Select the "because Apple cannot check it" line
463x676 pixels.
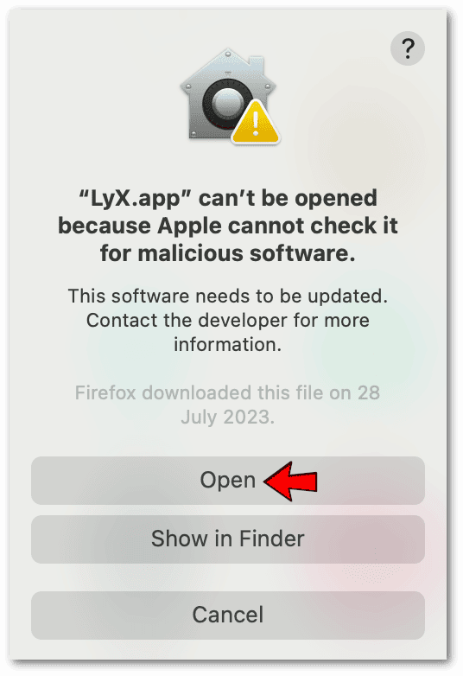pyautogui.click(x=228, y=226)
